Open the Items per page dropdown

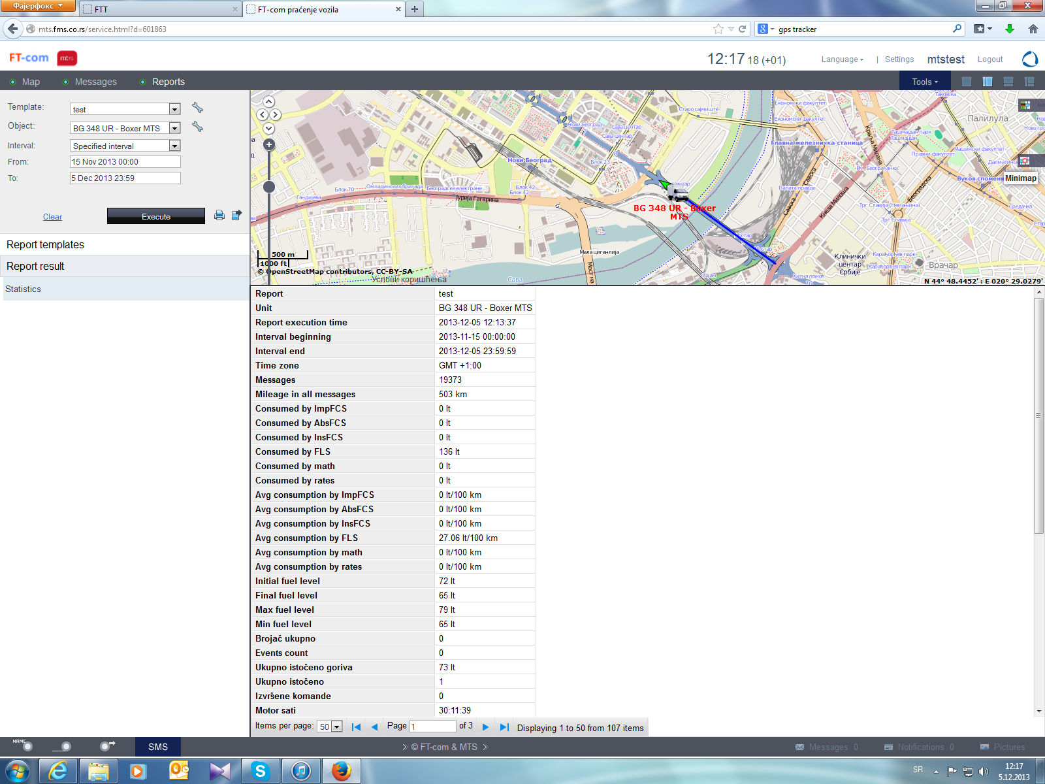[336, 727]
